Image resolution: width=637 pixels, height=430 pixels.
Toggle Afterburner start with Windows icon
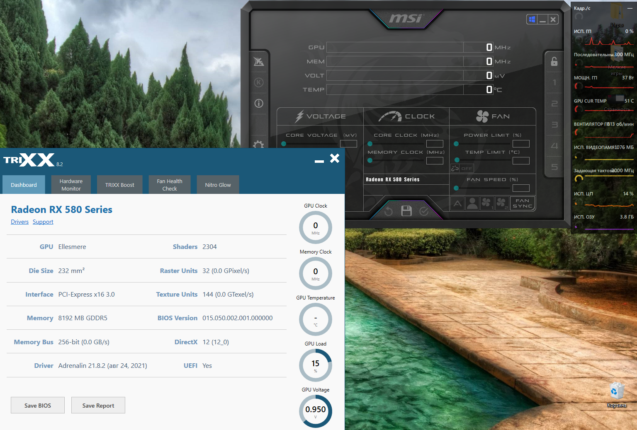pyautogui.click(x=532, y=19)
